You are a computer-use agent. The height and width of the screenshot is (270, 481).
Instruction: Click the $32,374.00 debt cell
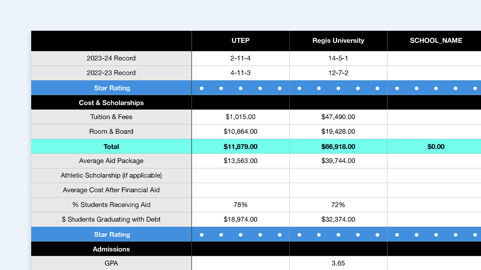tap(338, 219)
